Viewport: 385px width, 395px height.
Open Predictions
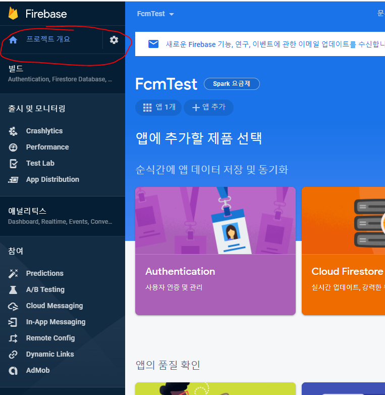tap(45, 273)
